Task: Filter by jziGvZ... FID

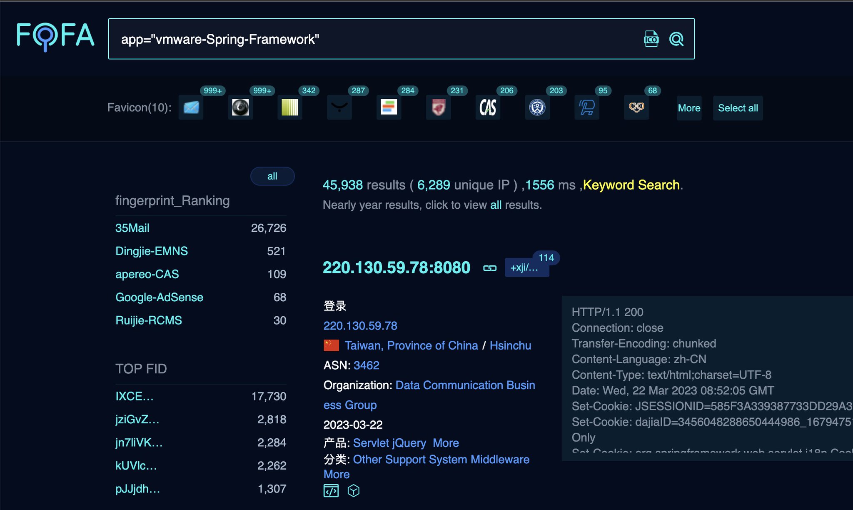Action: (x=137, y=419)
